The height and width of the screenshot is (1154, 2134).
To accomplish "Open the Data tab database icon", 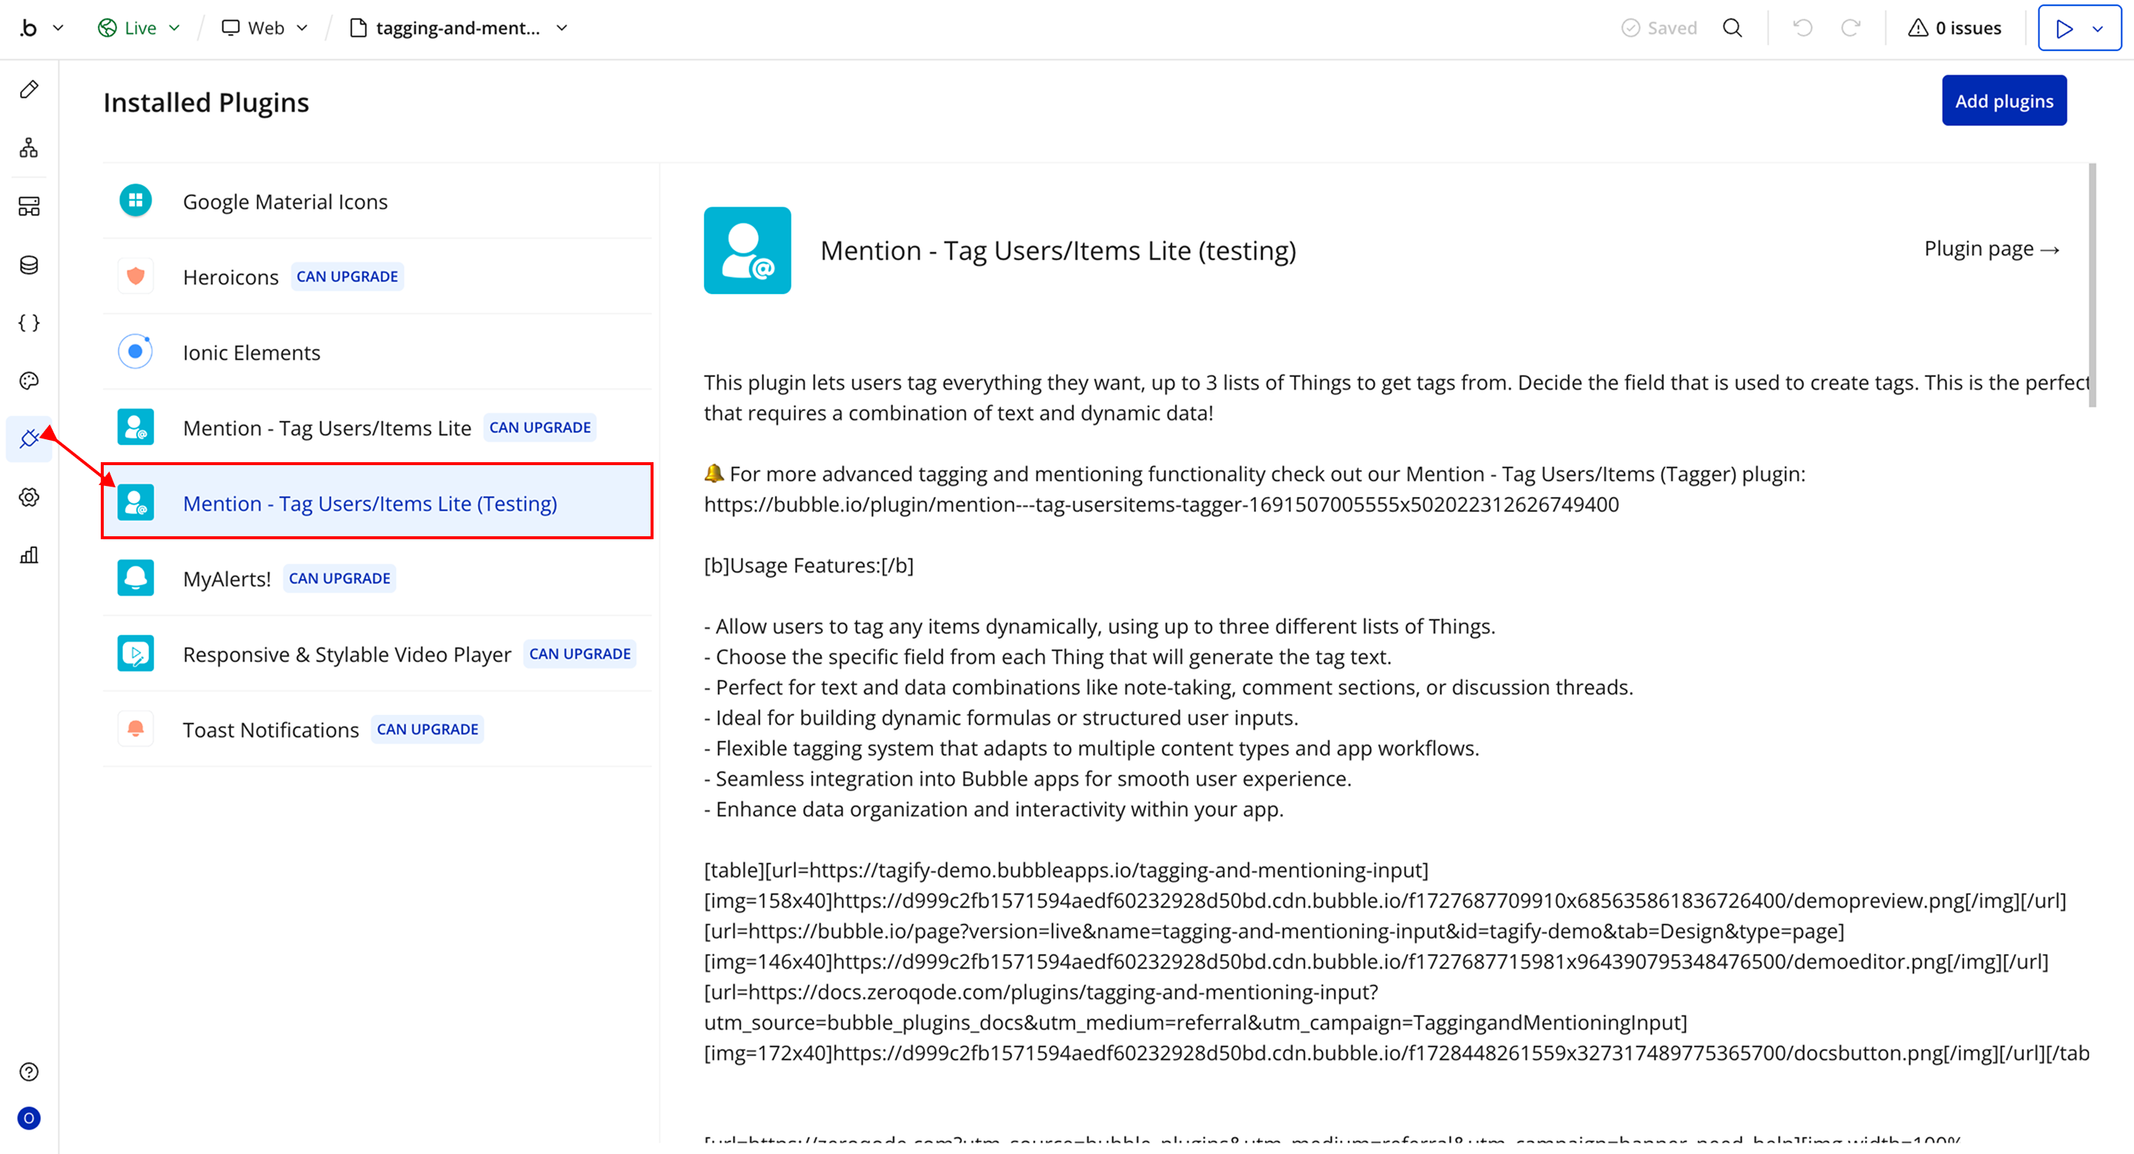I will 29,265.
